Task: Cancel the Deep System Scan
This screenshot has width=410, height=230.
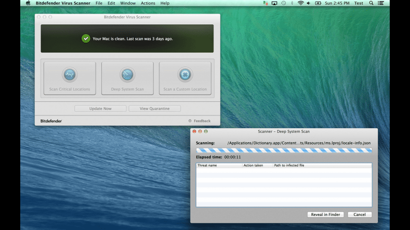Action: (360, 215)
